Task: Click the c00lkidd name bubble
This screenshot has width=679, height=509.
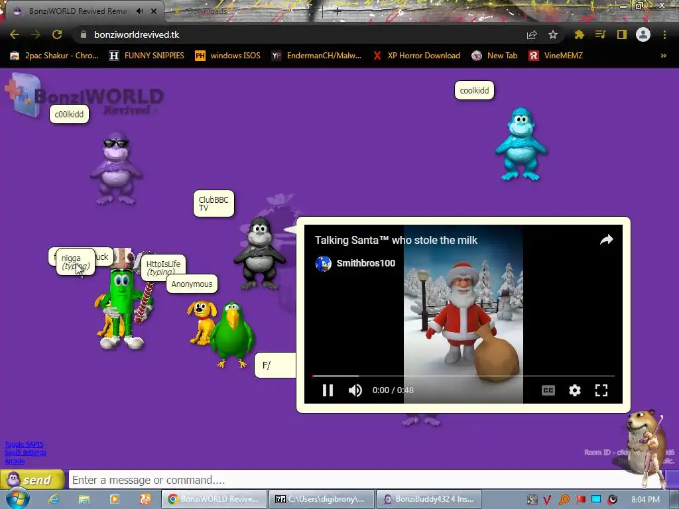Action: 69,114
